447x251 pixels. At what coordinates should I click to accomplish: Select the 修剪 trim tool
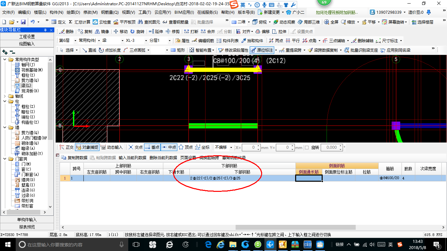tap(172, 31)
